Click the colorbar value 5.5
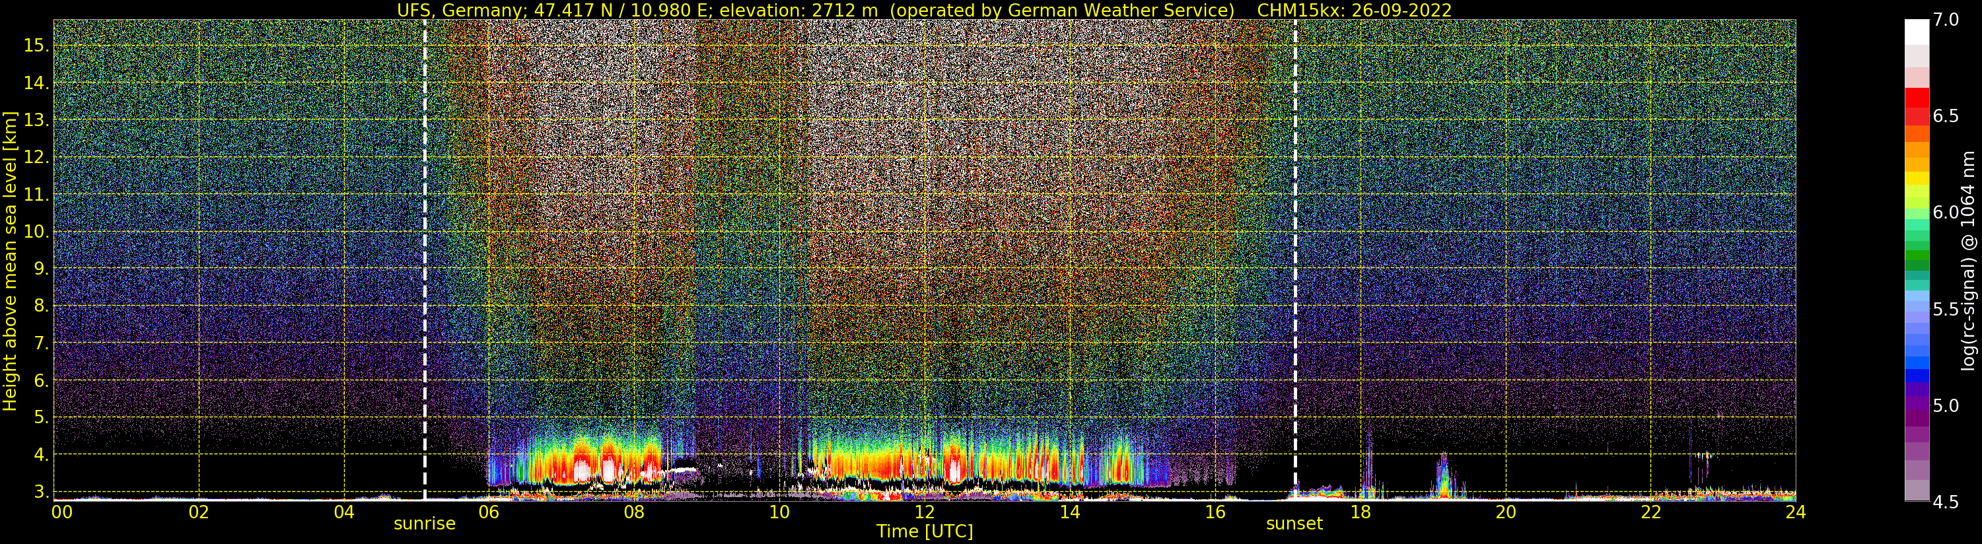Screen dimensions: 1982x544 [x=1946, y=310]
